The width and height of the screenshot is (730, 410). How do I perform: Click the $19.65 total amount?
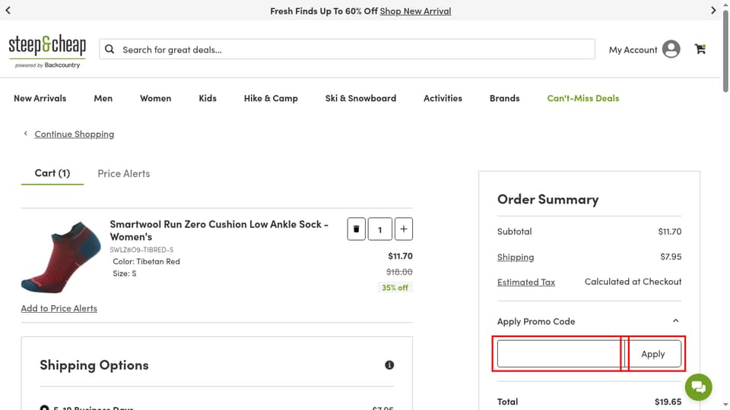coord(668,401)
